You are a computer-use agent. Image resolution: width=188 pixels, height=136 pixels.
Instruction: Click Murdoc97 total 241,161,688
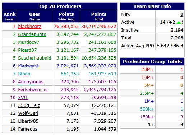102,42
